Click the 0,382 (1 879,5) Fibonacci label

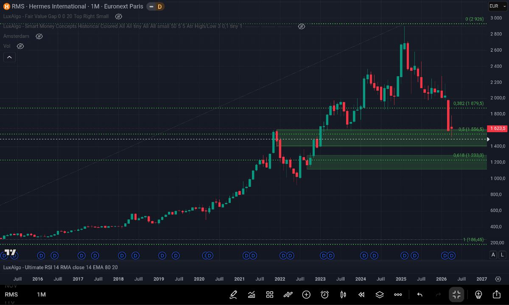469,103
